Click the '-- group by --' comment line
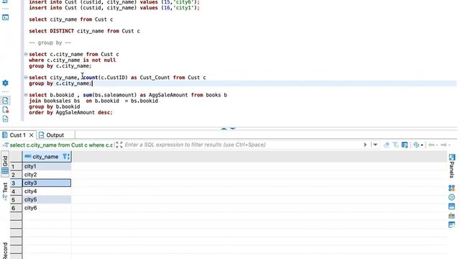Screen dimensions: 460x259 50,42
